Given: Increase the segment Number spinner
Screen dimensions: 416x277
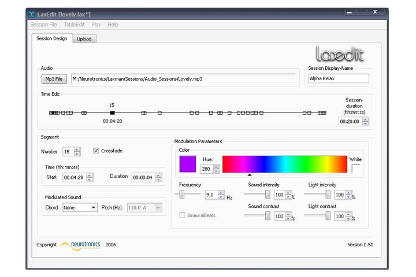Looking at the screenshot, I should (77, 149).
